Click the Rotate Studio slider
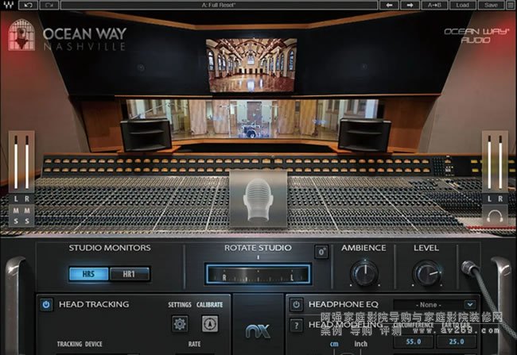 258,276
